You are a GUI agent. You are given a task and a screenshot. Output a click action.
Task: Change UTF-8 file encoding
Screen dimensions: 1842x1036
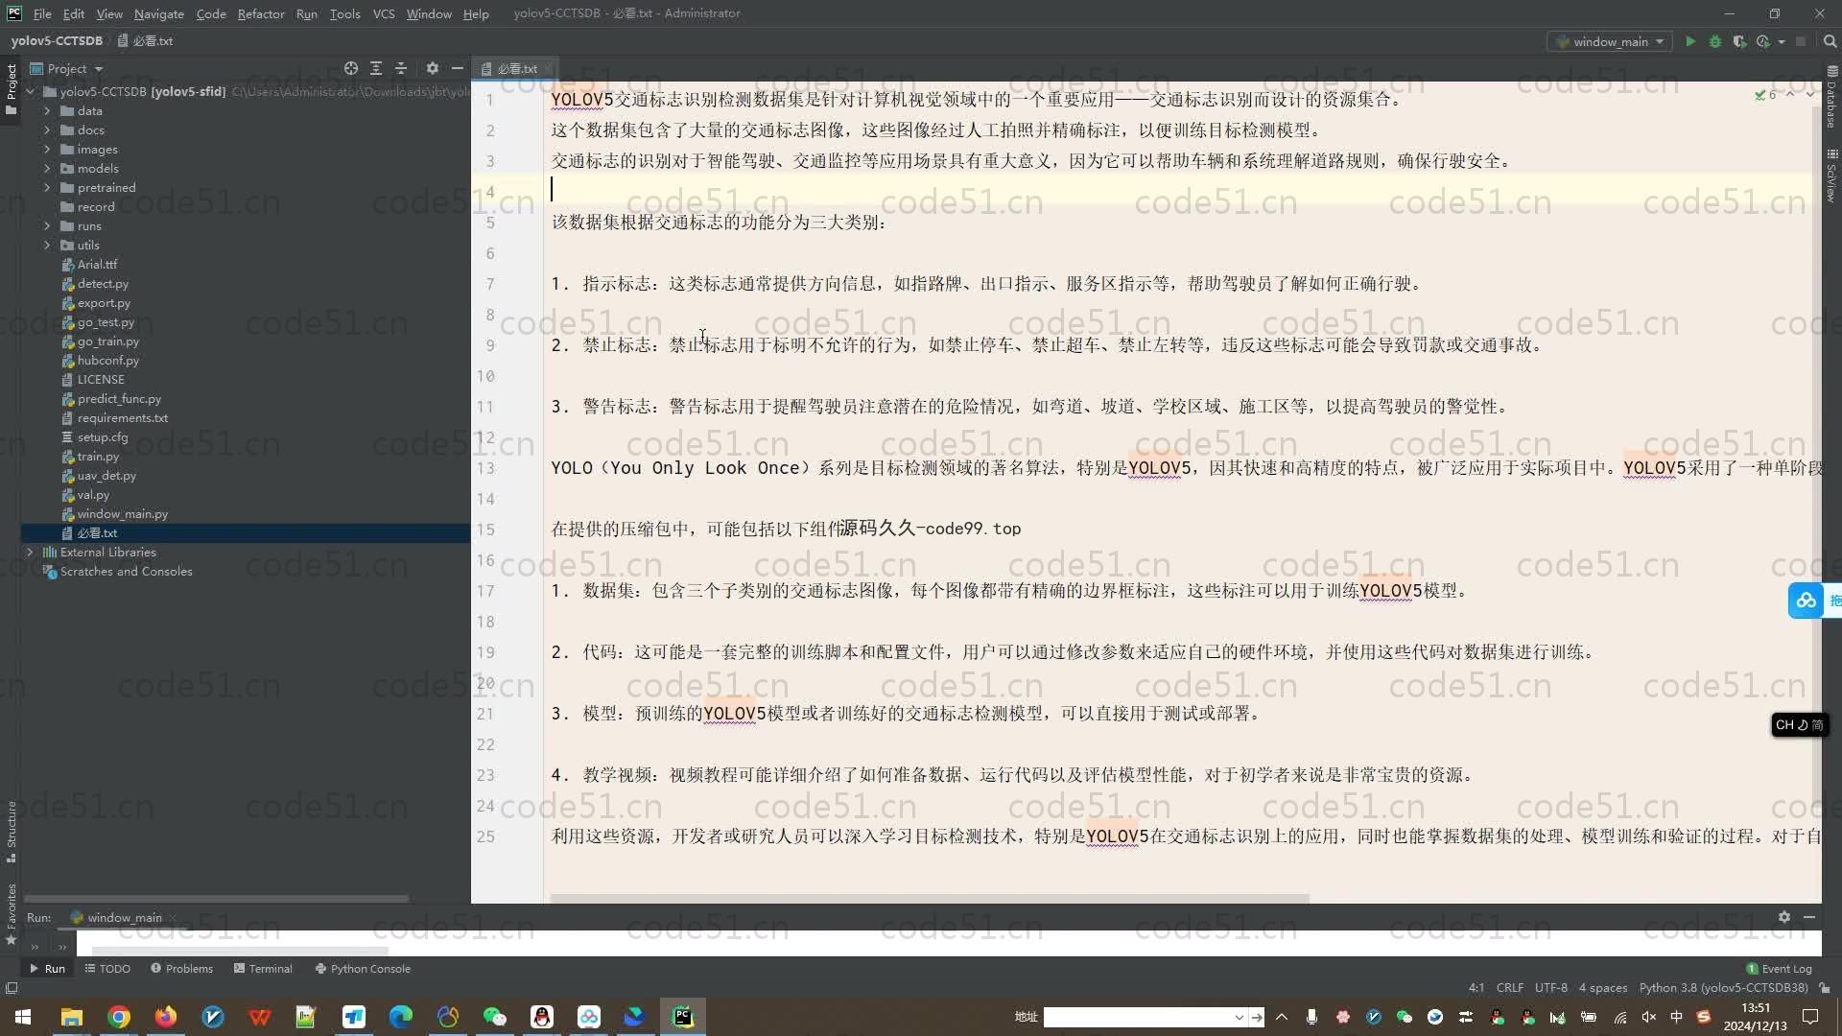point(1550,988)
